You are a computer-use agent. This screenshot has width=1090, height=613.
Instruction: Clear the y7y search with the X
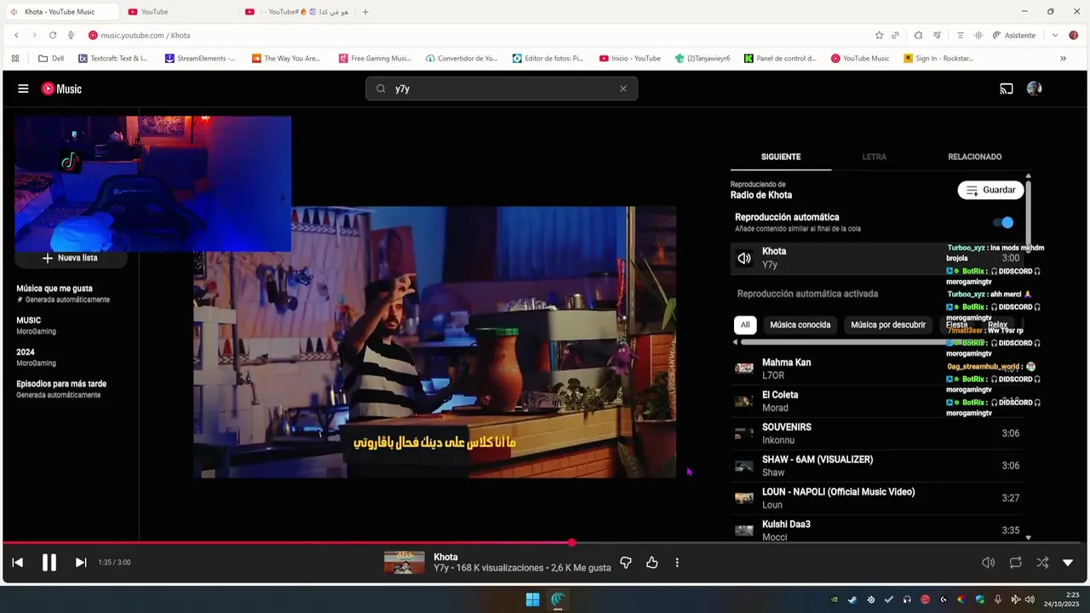622,89
